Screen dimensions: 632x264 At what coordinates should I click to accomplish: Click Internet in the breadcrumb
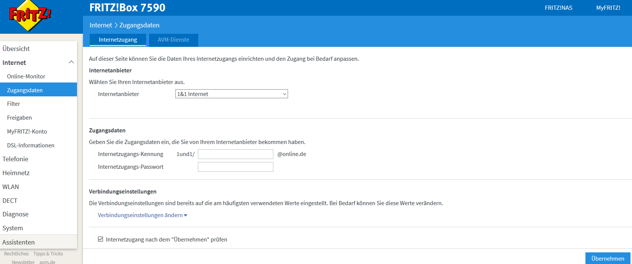click(x=101, y=25)
